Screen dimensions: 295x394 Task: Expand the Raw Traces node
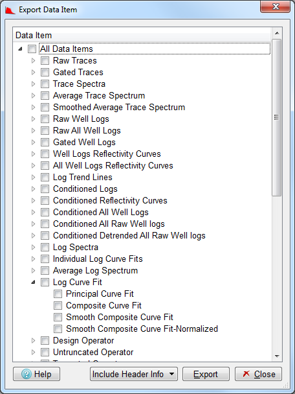click(x=33, y=60)
